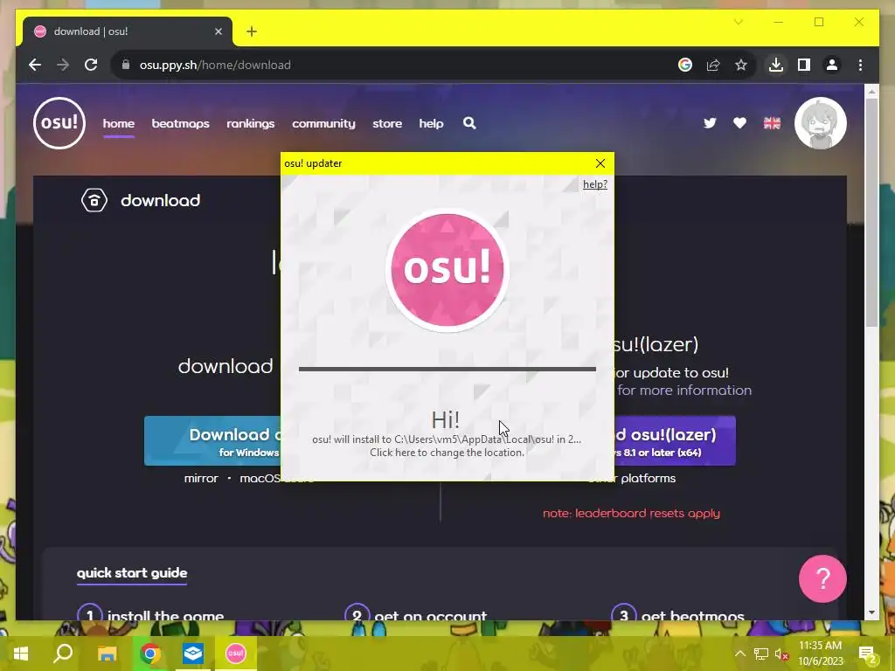Image resolution: width=895 pixels, height=671 pixels.
Task: Click the quick start guide heading
Action: (x=132, y=573)
